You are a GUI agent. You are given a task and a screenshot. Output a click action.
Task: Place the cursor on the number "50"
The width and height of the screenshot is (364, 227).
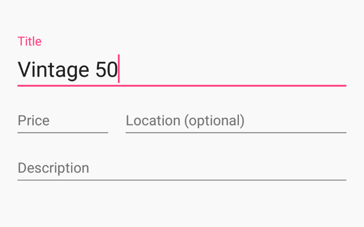106,69
